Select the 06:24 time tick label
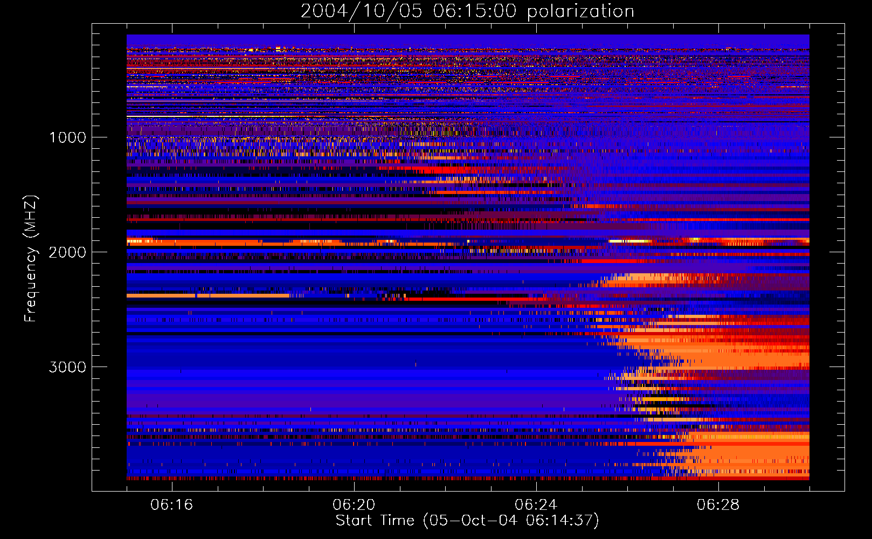Viewport: 872px width, 539px height. [x=536, y=505]
